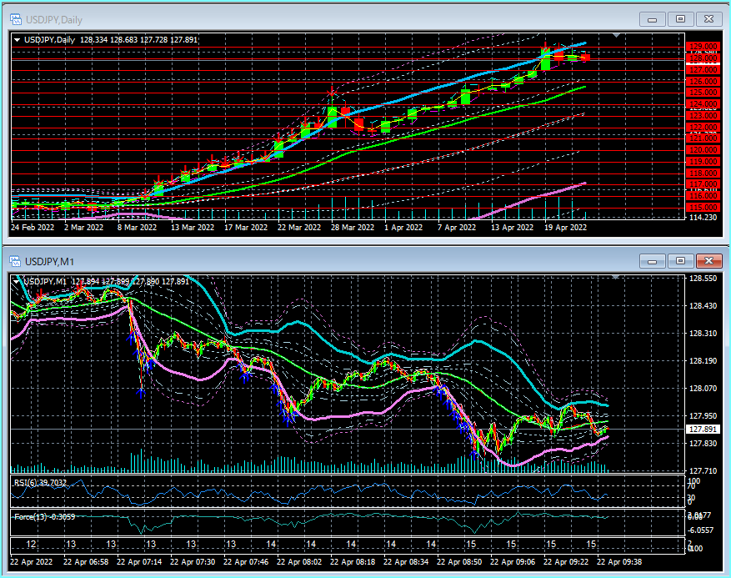The height and width of the screenshot is (578, 731).
Task: Click the 120.000 red price level label
Action: 703,150
